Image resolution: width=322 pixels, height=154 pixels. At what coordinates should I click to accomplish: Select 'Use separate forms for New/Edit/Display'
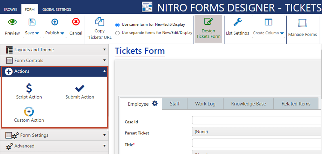pyautogui.click(x=118, y=33)
